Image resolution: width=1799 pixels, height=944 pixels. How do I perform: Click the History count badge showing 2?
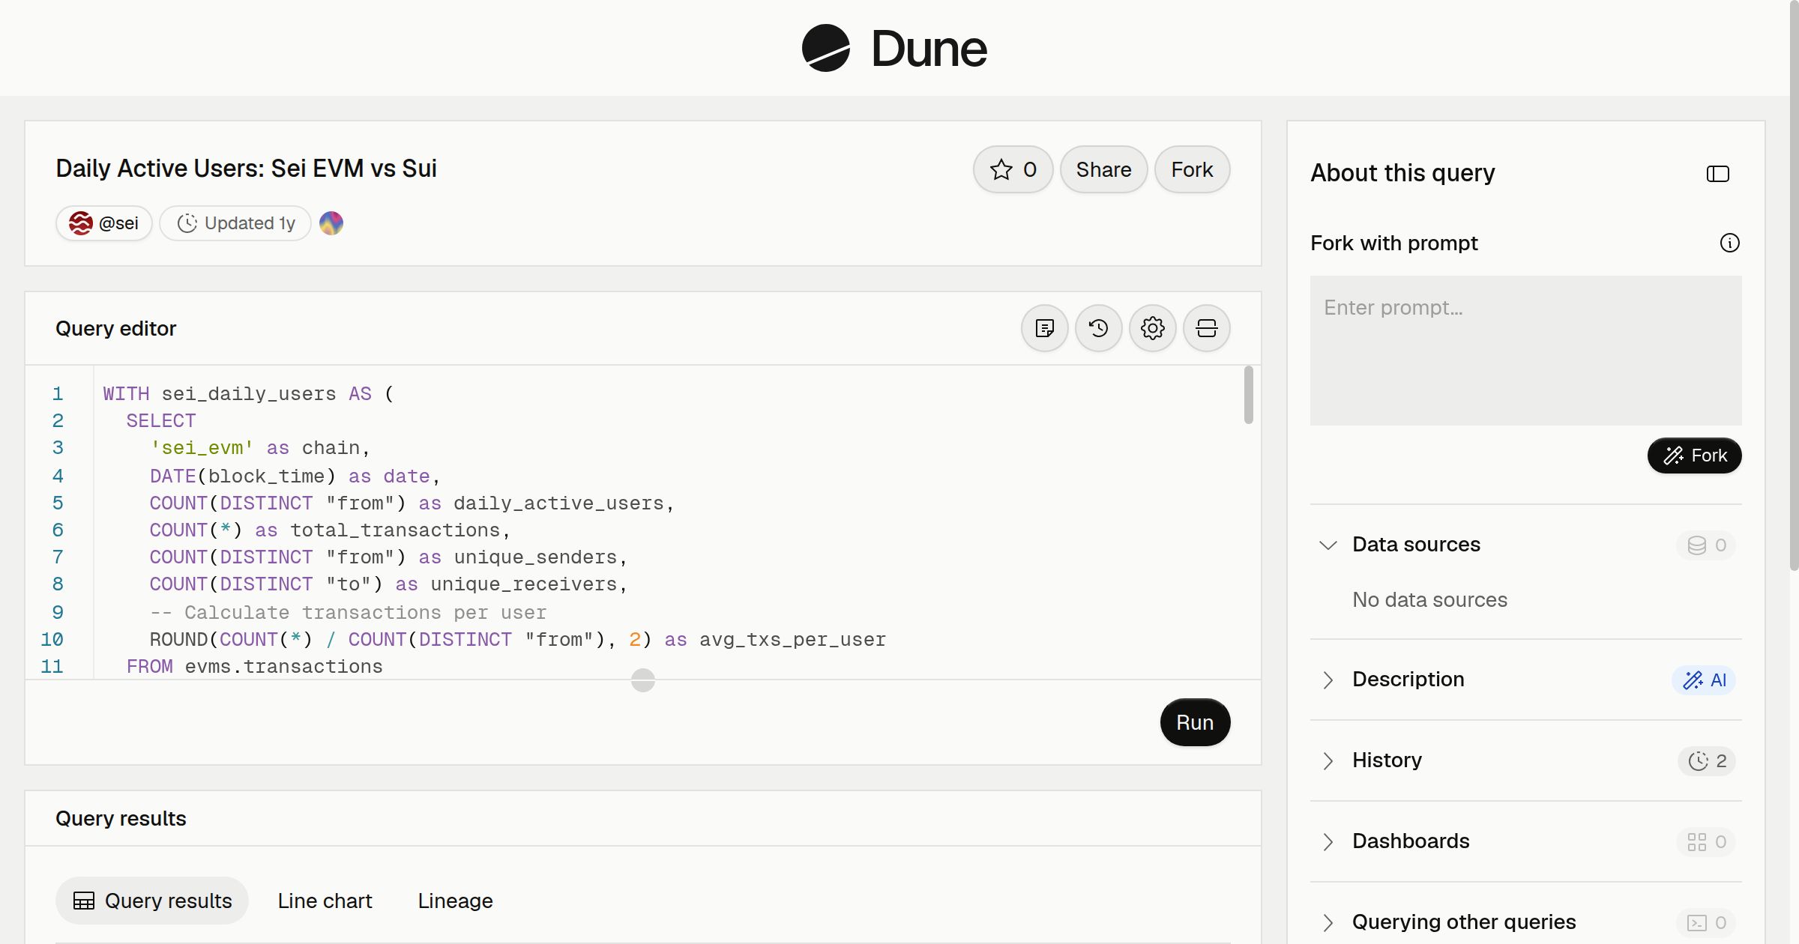[x=1707, y=760]
